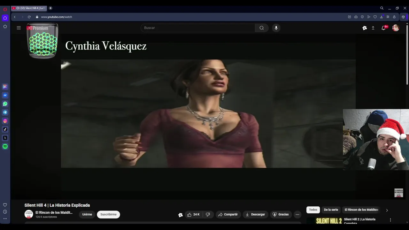Screen dimensions: 409x230
Task: Click Compartir share button
Action: [x=228, y=214]
